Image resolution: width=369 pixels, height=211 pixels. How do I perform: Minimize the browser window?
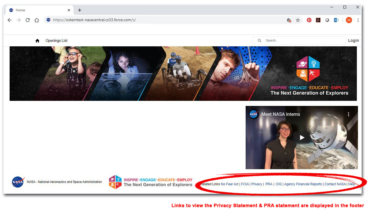[x=332, y=7]
